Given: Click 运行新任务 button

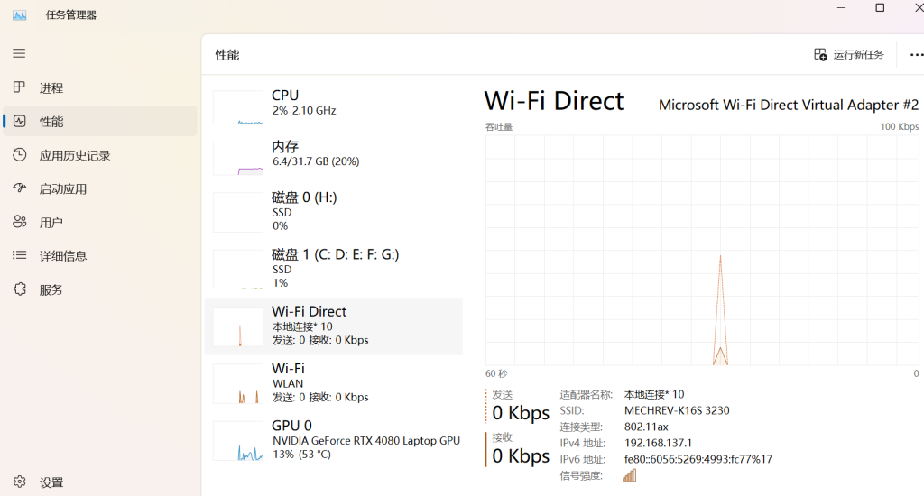Looking at the screenshot, I should tap(849, 55).
